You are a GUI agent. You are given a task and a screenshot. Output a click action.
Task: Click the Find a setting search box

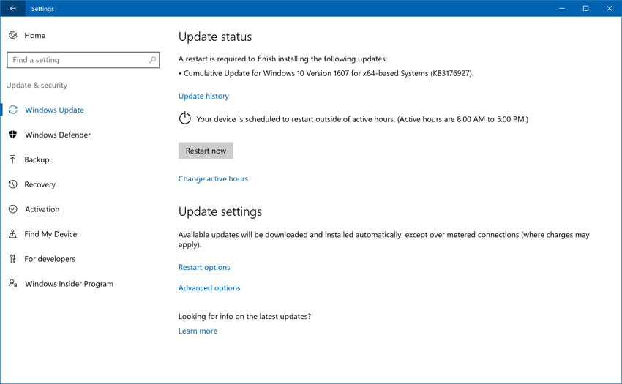pos(83,60)
